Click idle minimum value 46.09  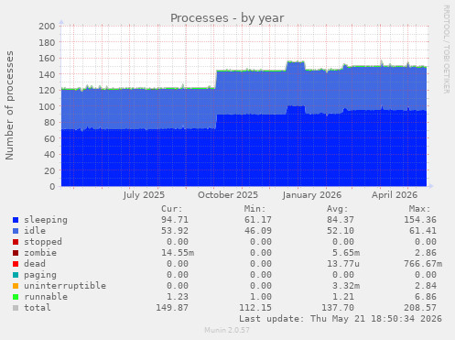(258, 231)
